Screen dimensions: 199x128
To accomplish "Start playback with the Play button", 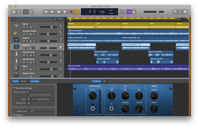I will click(x=65, y=12).
